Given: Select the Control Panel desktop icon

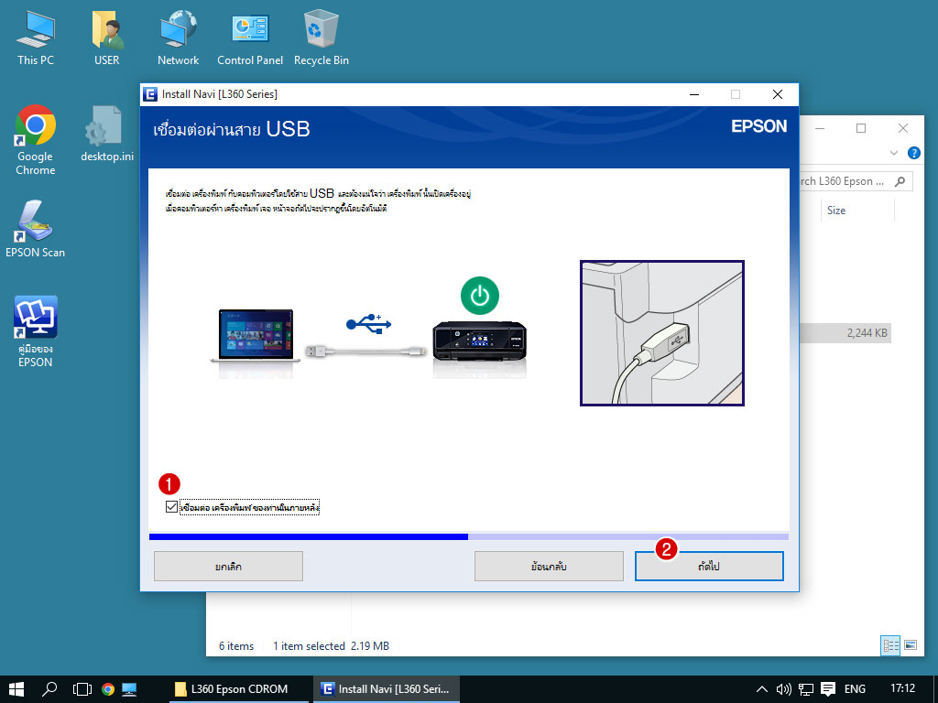Looking at the screenshot, I should (x=249, y=37).
